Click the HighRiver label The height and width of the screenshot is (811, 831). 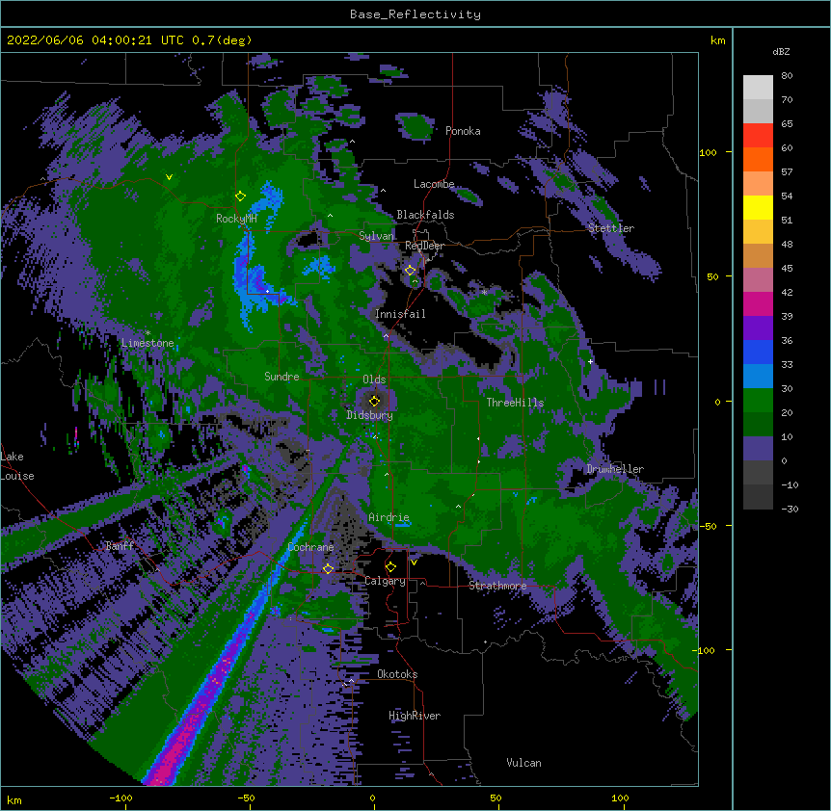[x=415, y=716]
